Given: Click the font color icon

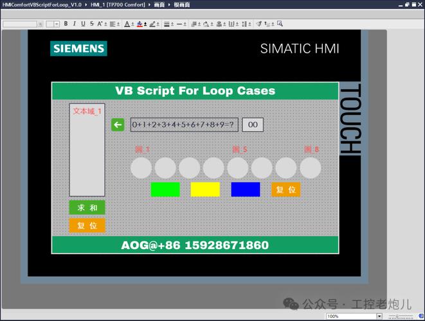Looking at the screenshot, I should pyautogui.click(x=127, y=24).
